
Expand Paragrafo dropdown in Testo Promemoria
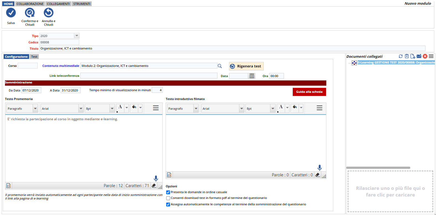click(x=35, y=109)
